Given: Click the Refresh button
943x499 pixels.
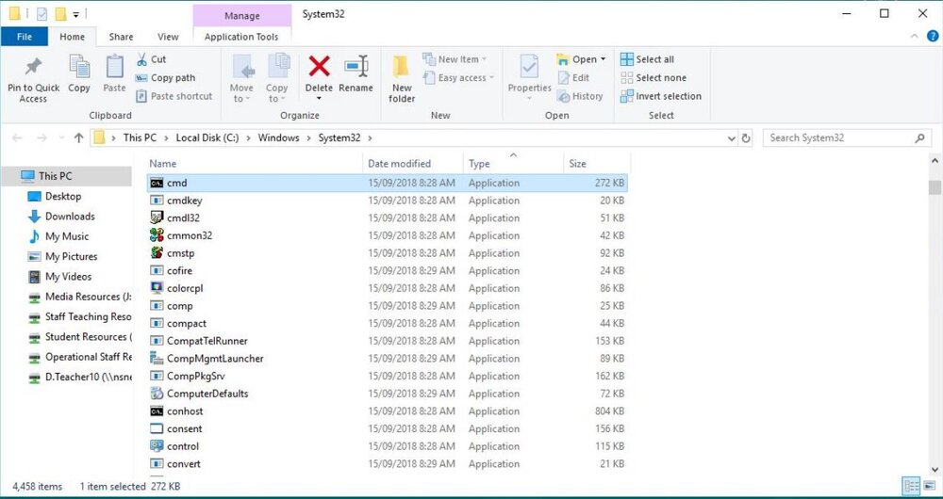Looking at the screenshot, I should 746,137.
